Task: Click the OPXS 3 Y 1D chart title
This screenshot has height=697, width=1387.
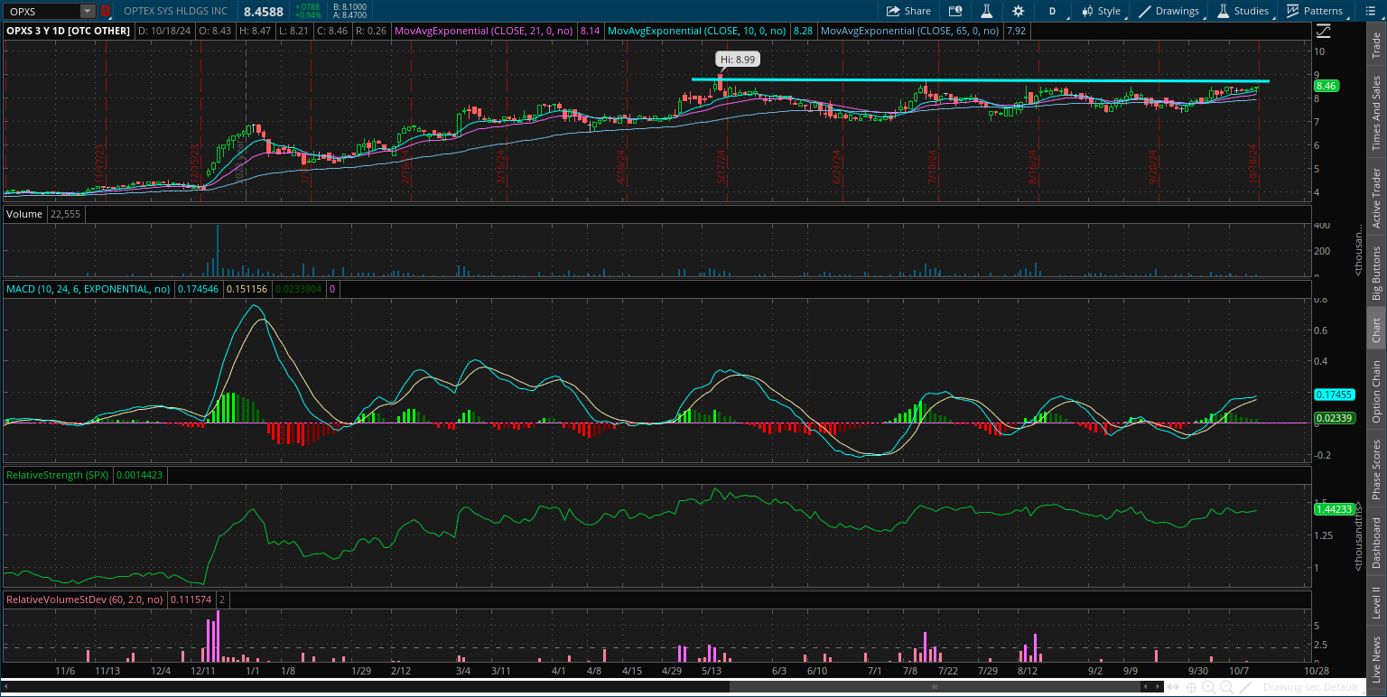Action: pos(70,31)
